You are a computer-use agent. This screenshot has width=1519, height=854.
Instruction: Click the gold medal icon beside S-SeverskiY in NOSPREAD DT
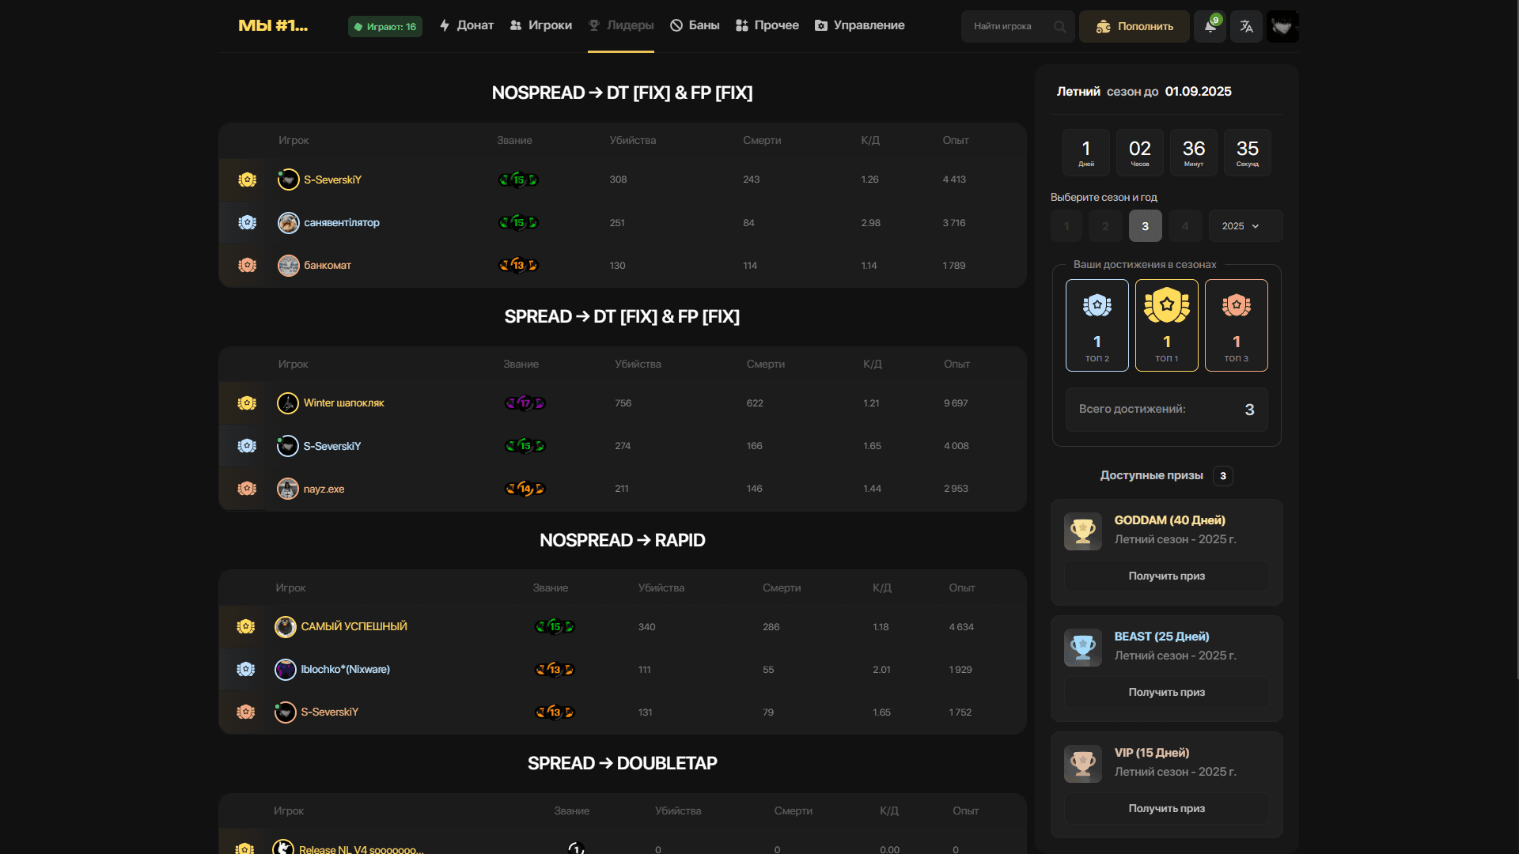click(248, 179)
